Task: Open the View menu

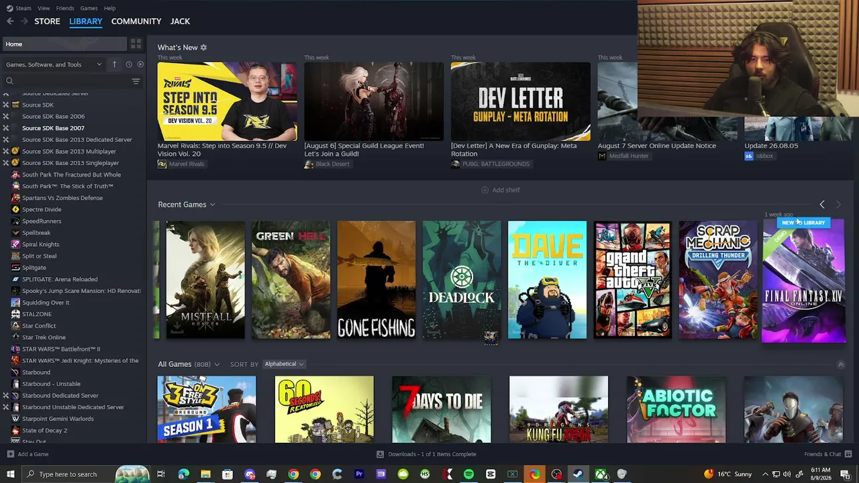Action: pyautogui.click(x=44, y=8)
